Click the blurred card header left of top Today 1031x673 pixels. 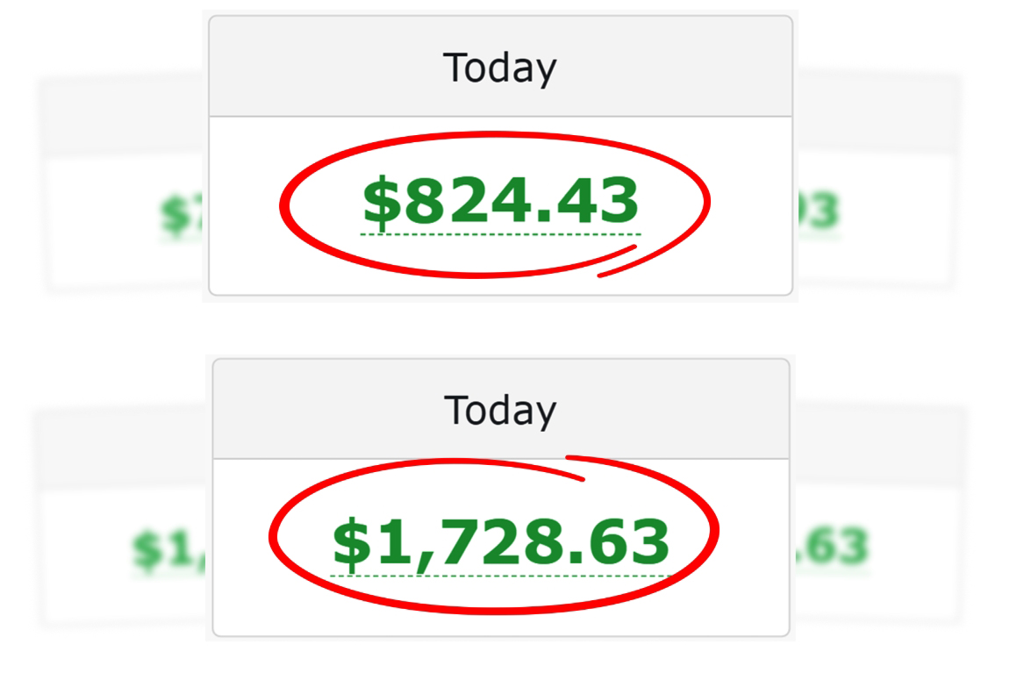(123, 118)
